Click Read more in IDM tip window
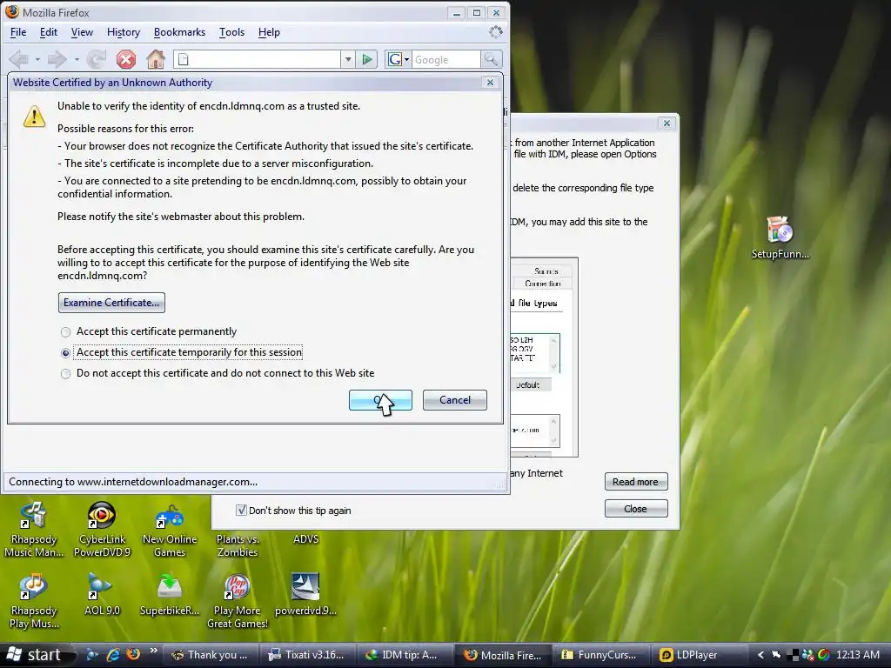 coord(636,482)
